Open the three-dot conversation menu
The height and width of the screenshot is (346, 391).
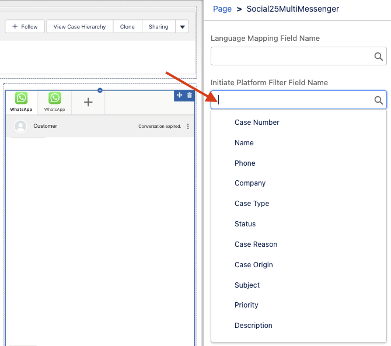188,127
